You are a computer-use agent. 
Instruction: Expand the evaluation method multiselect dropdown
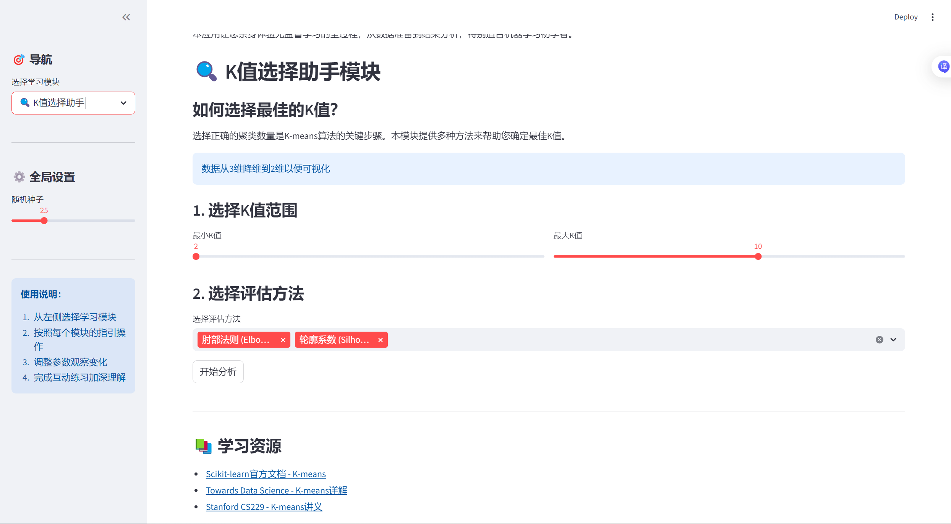[x=893, y=340]
